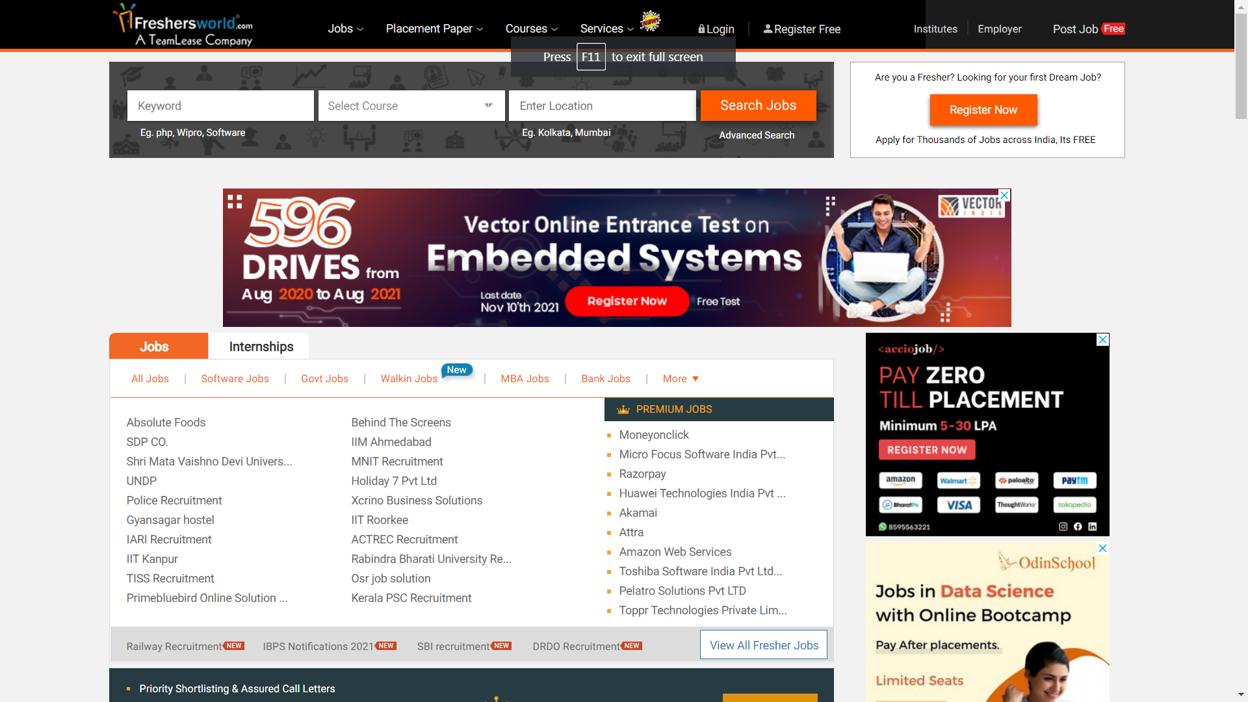Expand the Courses menu
This screenshot has height=702, width=1248.
pos(532,29)
